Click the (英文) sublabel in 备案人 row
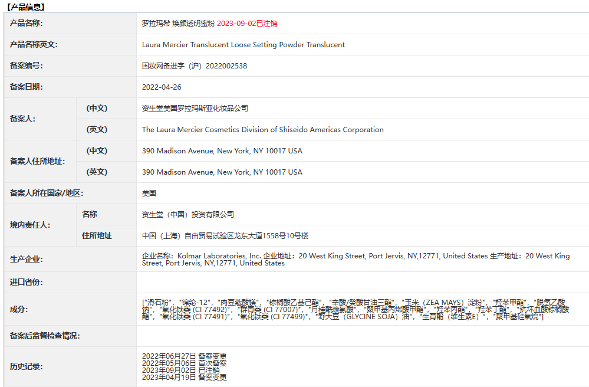The width and height of the screenshot is (589, 387). pos(97,129)
